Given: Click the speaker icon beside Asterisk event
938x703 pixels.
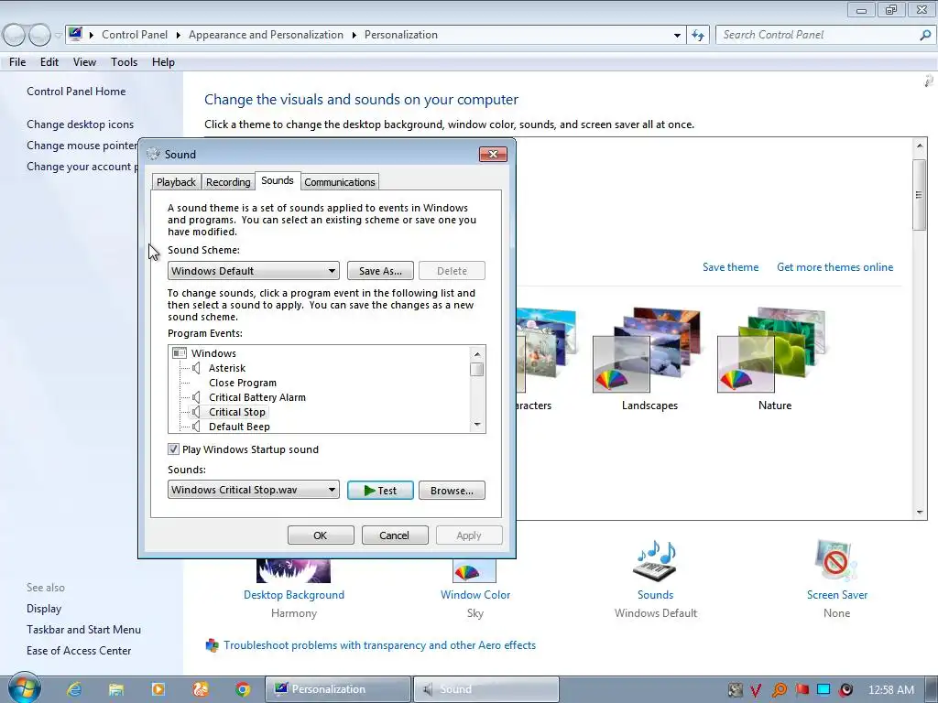Looking at the screenshot, I should tap(196, 368).
